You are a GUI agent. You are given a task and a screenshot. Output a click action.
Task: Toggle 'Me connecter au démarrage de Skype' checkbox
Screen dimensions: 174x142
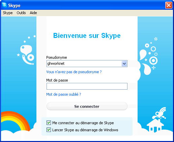(49, 123)
